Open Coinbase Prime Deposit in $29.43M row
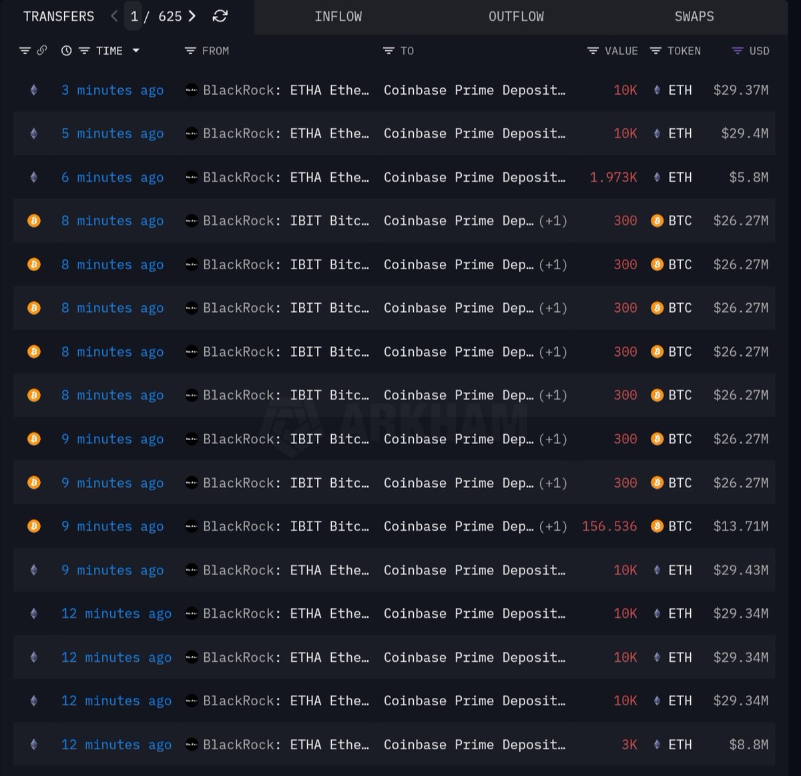The image size is (801, 776). tap(475, 570)
